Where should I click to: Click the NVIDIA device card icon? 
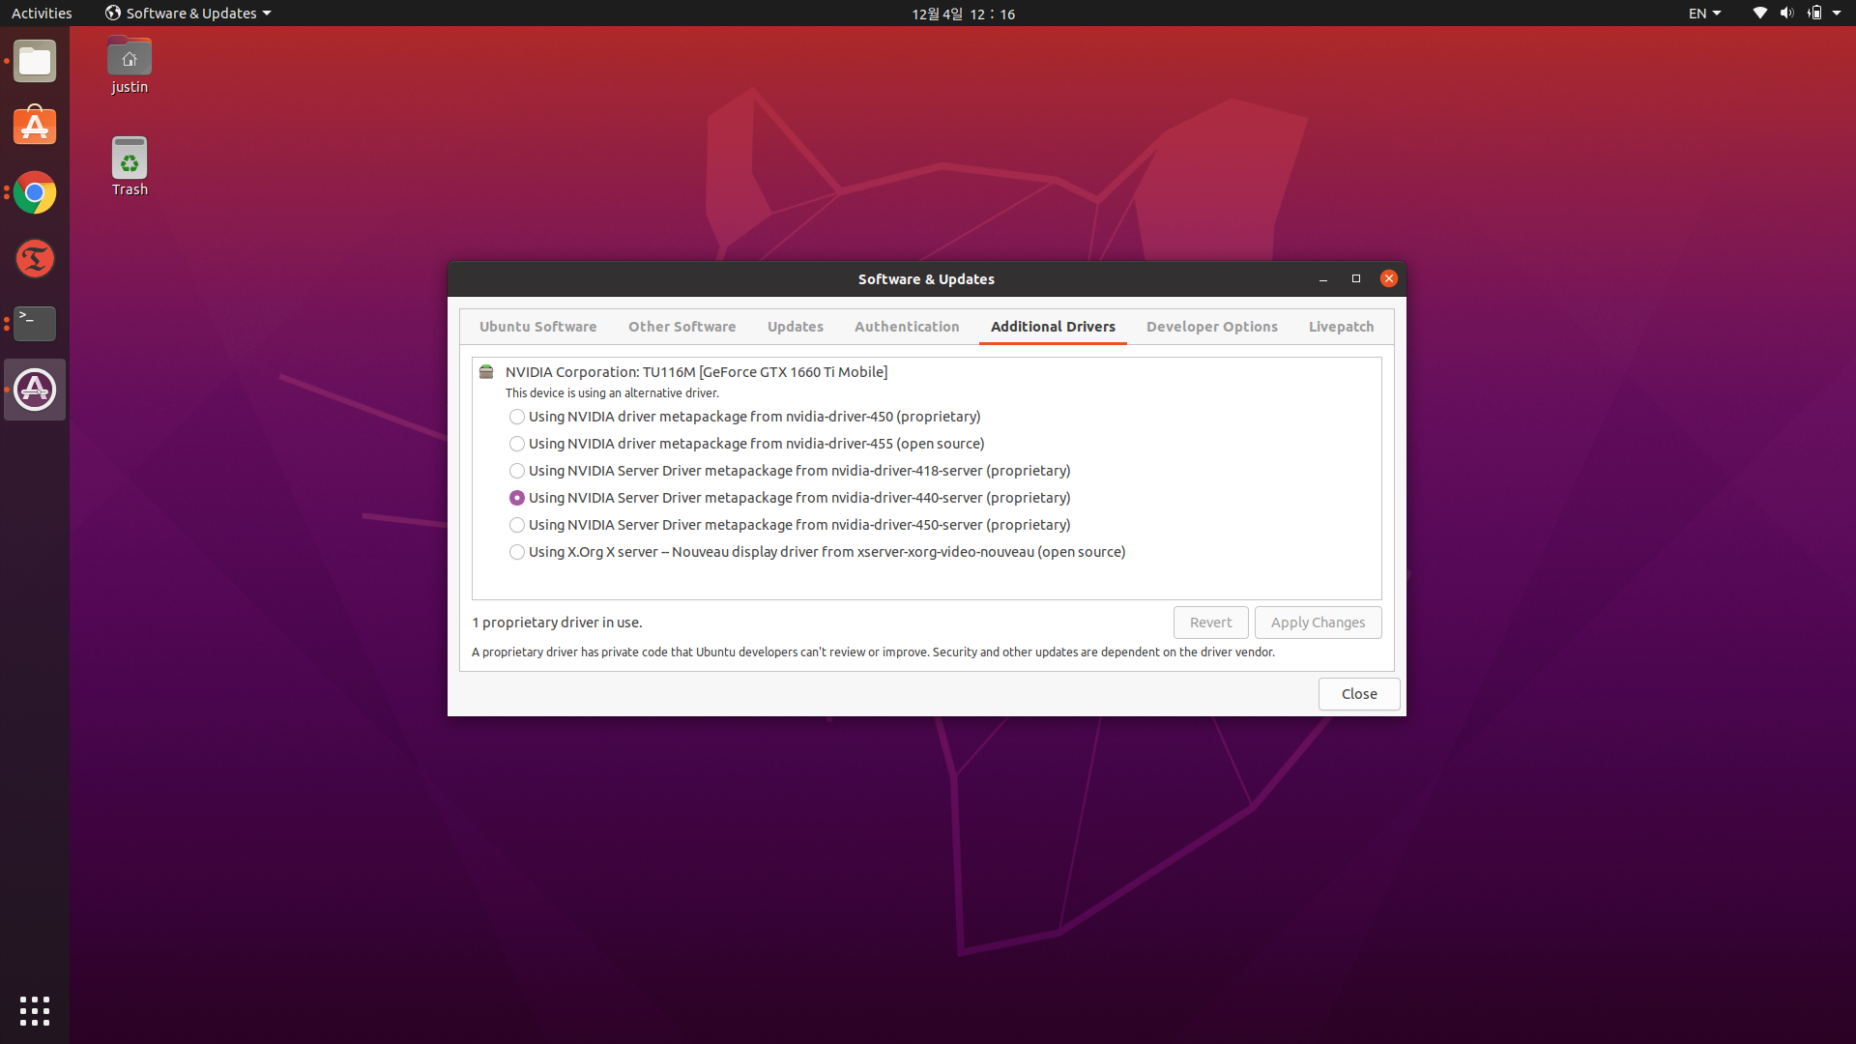[x=486, y=372]
